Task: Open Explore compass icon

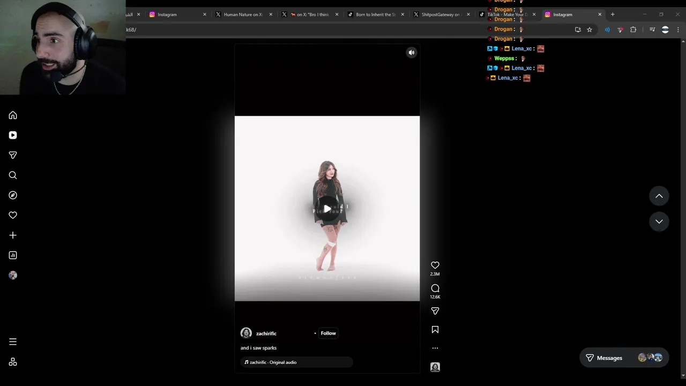Action: (x=13, y=195)
